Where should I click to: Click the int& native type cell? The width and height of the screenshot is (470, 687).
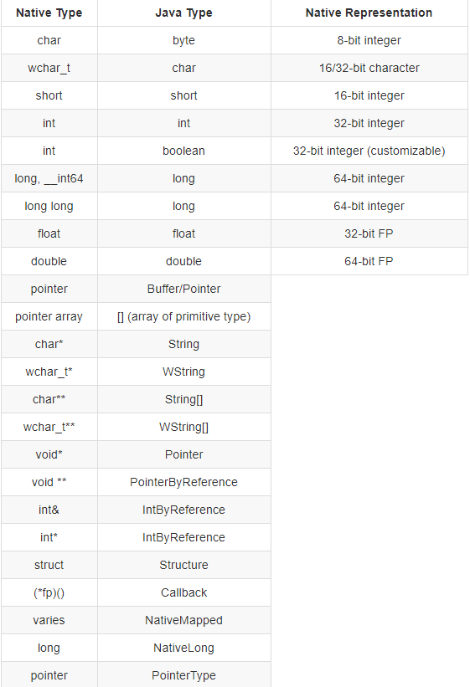(49, 510)
